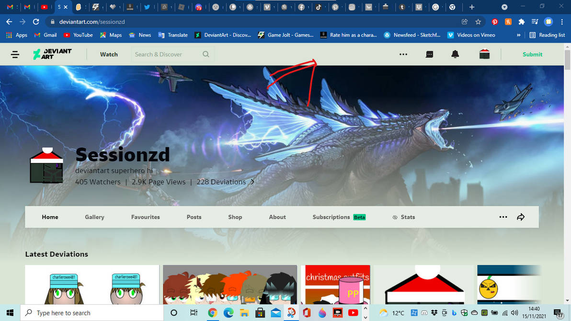Open the Stats tab
This screenshot has height=321, width=571.
[403, 217]
